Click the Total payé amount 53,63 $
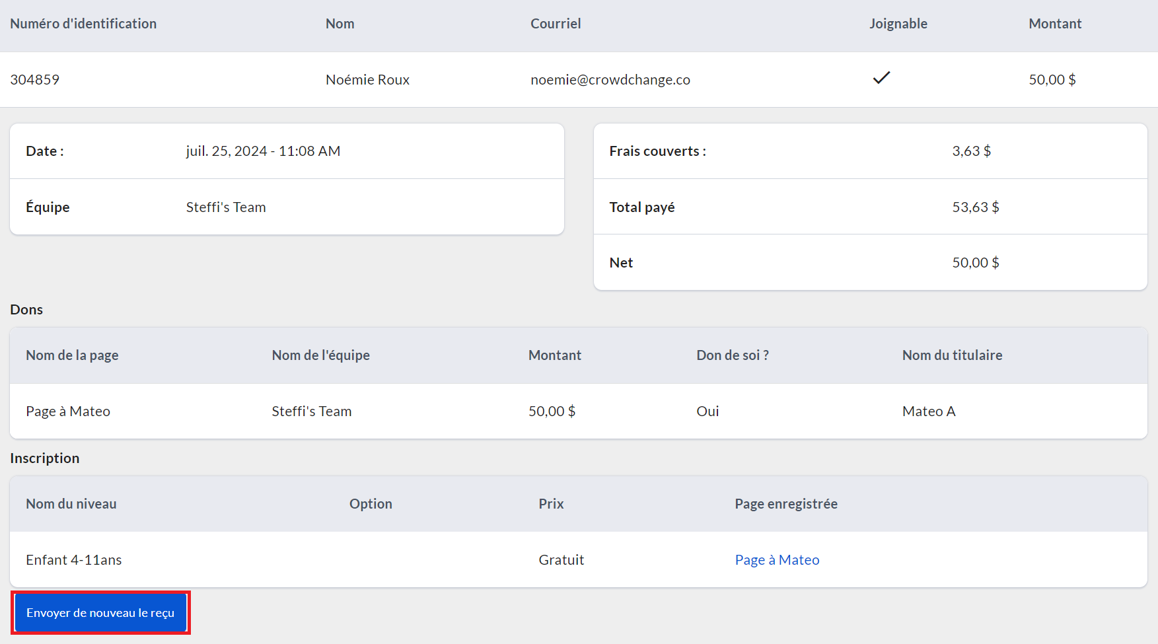This screenshot has height=644, width=1158. tap(975, 207)
